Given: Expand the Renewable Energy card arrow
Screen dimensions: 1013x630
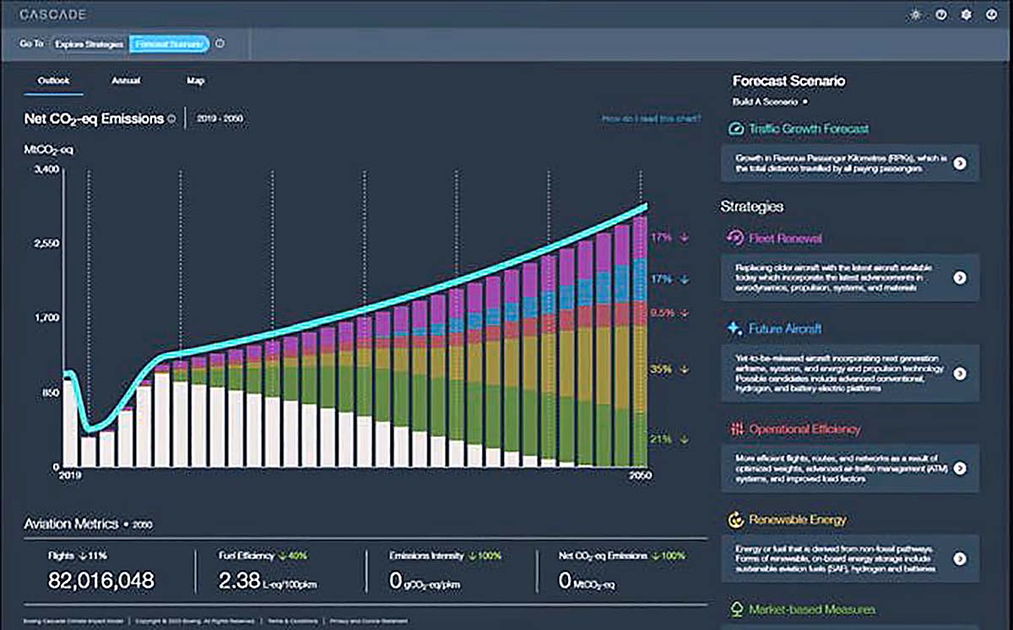Looking at the screenshot, I should click(960, 558).
